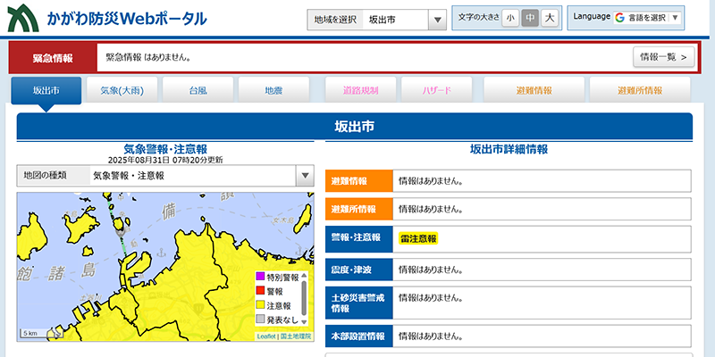Click the purple 特別警報 legend swatch
715x357 pixels.
tap(260, 277)
